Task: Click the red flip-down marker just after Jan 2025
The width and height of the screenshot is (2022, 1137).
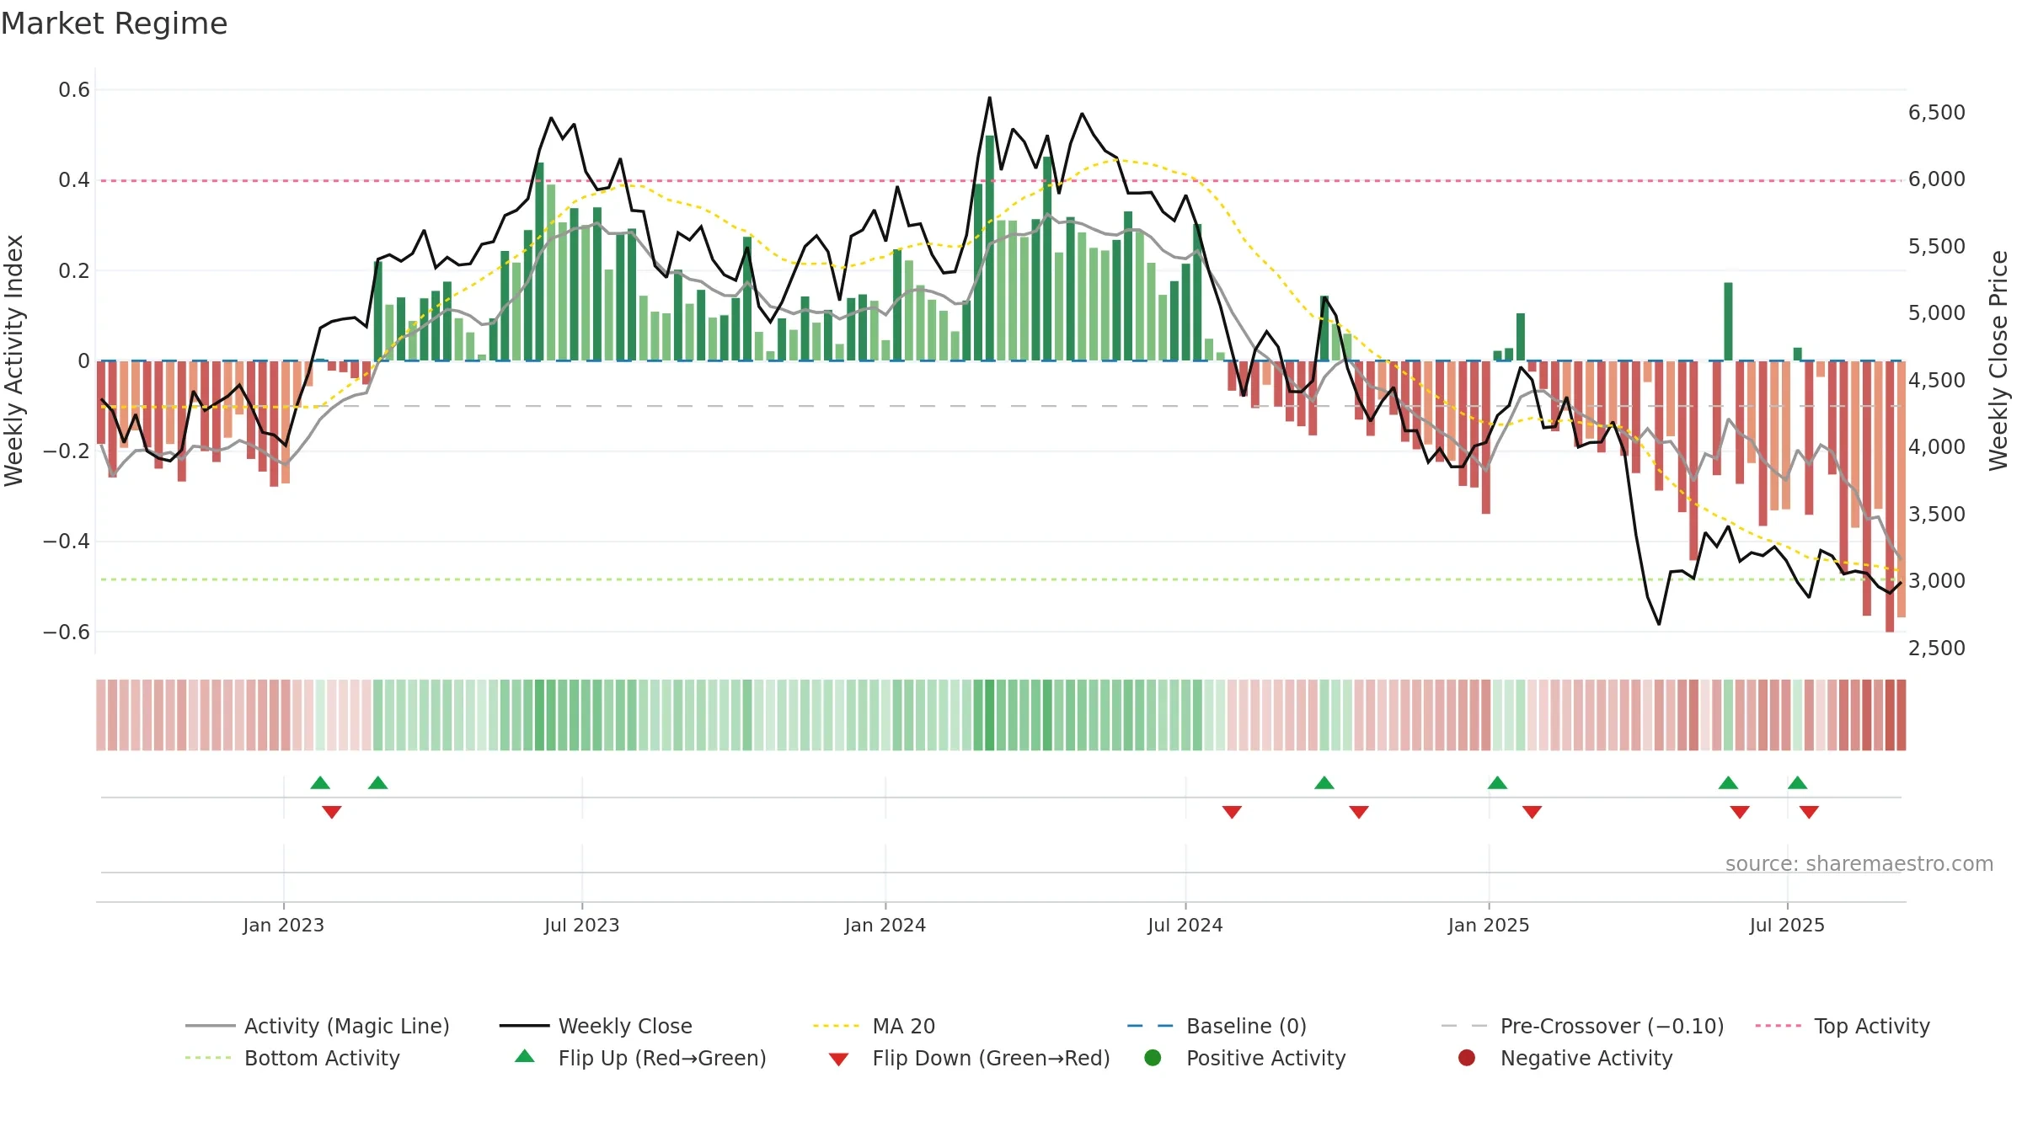Action: (1533, 812)
